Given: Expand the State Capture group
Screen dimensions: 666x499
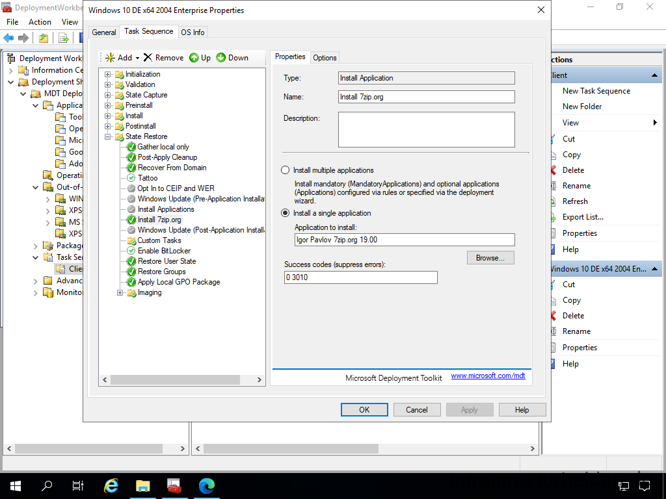Looking at the screenshot, I should pos(108,95).
